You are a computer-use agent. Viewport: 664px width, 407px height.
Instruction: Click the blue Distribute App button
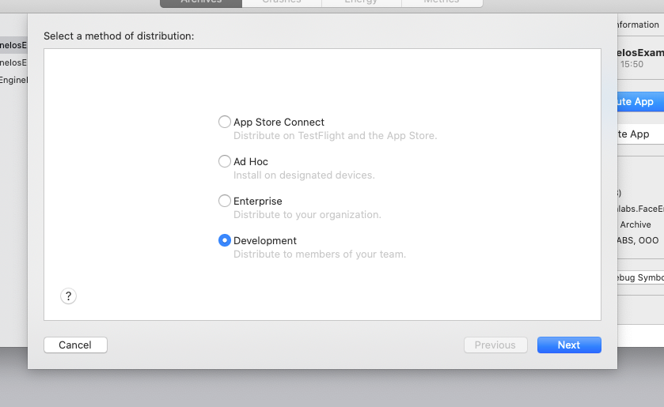639,101
